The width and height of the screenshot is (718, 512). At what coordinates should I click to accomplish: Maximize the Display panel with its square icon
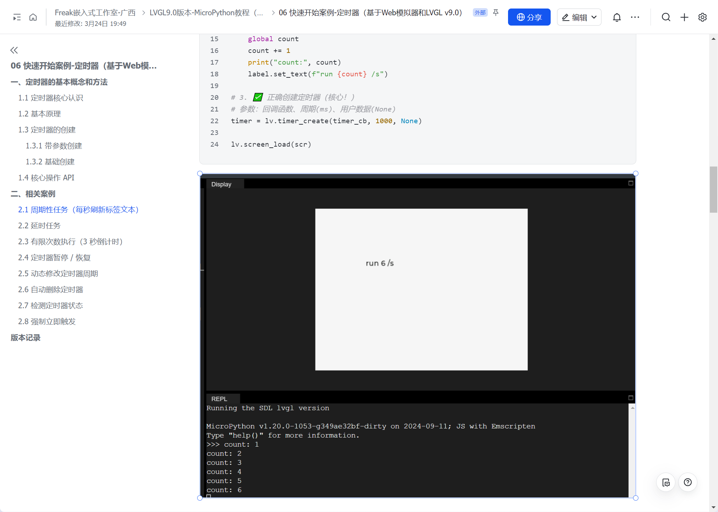(x=631, y=183)
